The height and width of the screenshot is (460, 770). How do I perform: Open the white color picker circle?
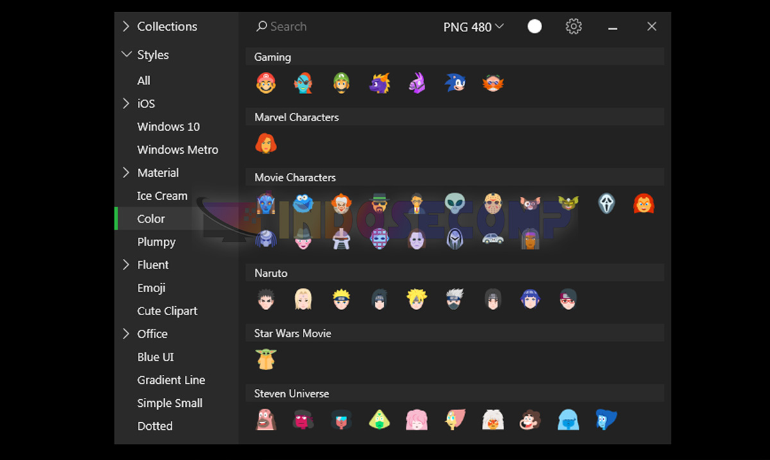point(535,26)
